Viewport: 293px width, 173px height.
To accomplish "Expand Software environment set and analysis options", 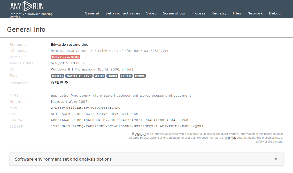I will [x=63, y=159].
